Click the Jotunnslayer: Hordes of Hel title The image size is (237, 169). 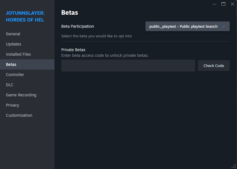coord(25,16)
